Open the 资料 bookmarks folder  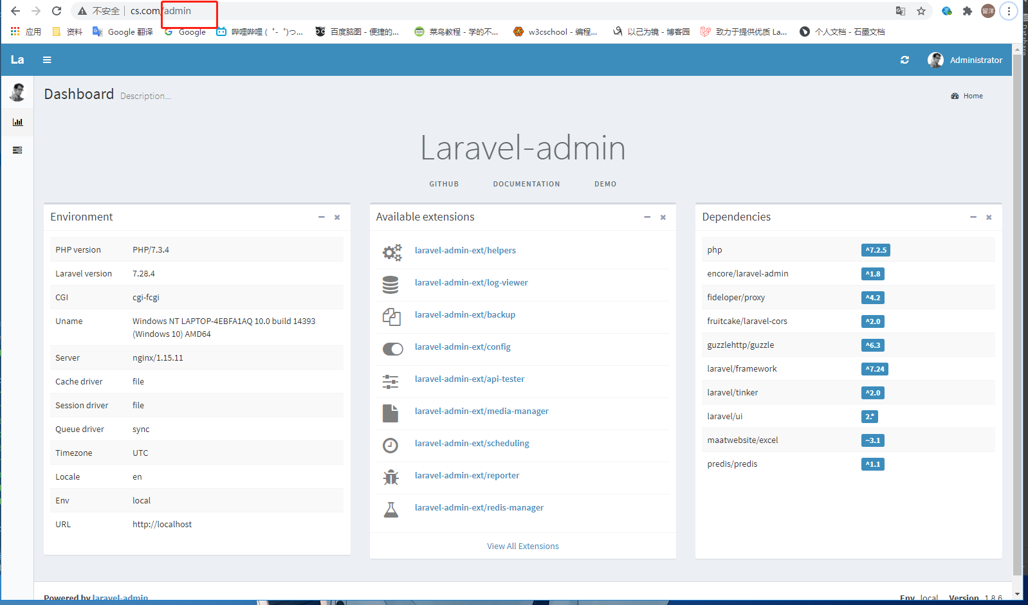point(67,32)
